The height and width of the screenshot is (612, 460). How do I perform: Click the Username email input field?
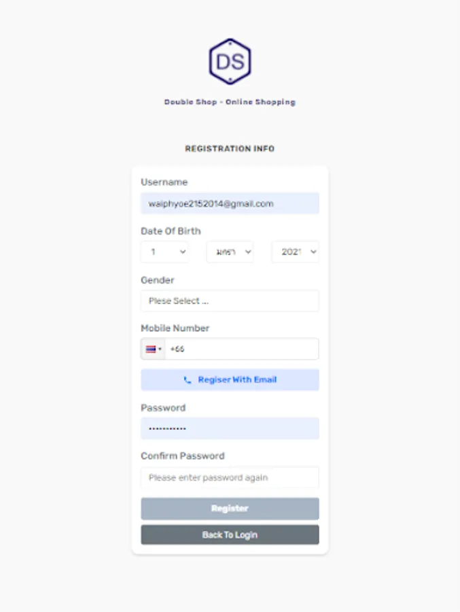pyautogui.click(x=230, y=203)
